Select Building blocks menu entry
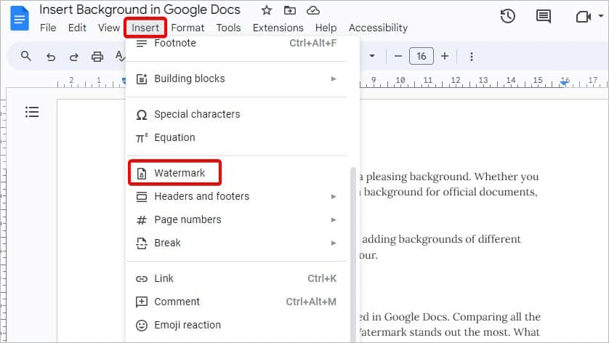The height and width of the screenshot is (343, 609). tap(237, 79)
